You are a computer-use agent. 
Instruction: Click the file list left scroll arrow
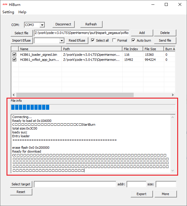pos(14,95)
